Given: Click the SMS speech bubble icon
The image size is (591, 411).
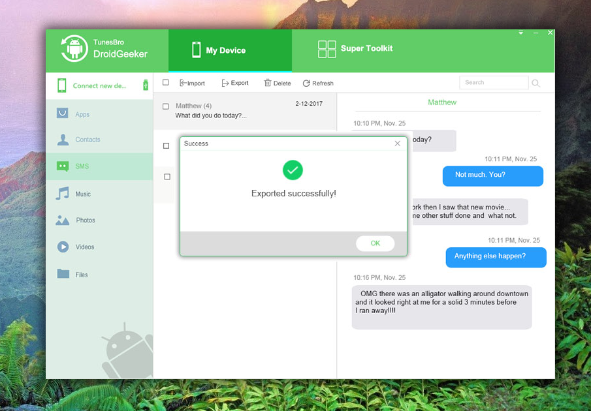Looking at the screenshot, I should pyautogui.click(x=63, y=166).
